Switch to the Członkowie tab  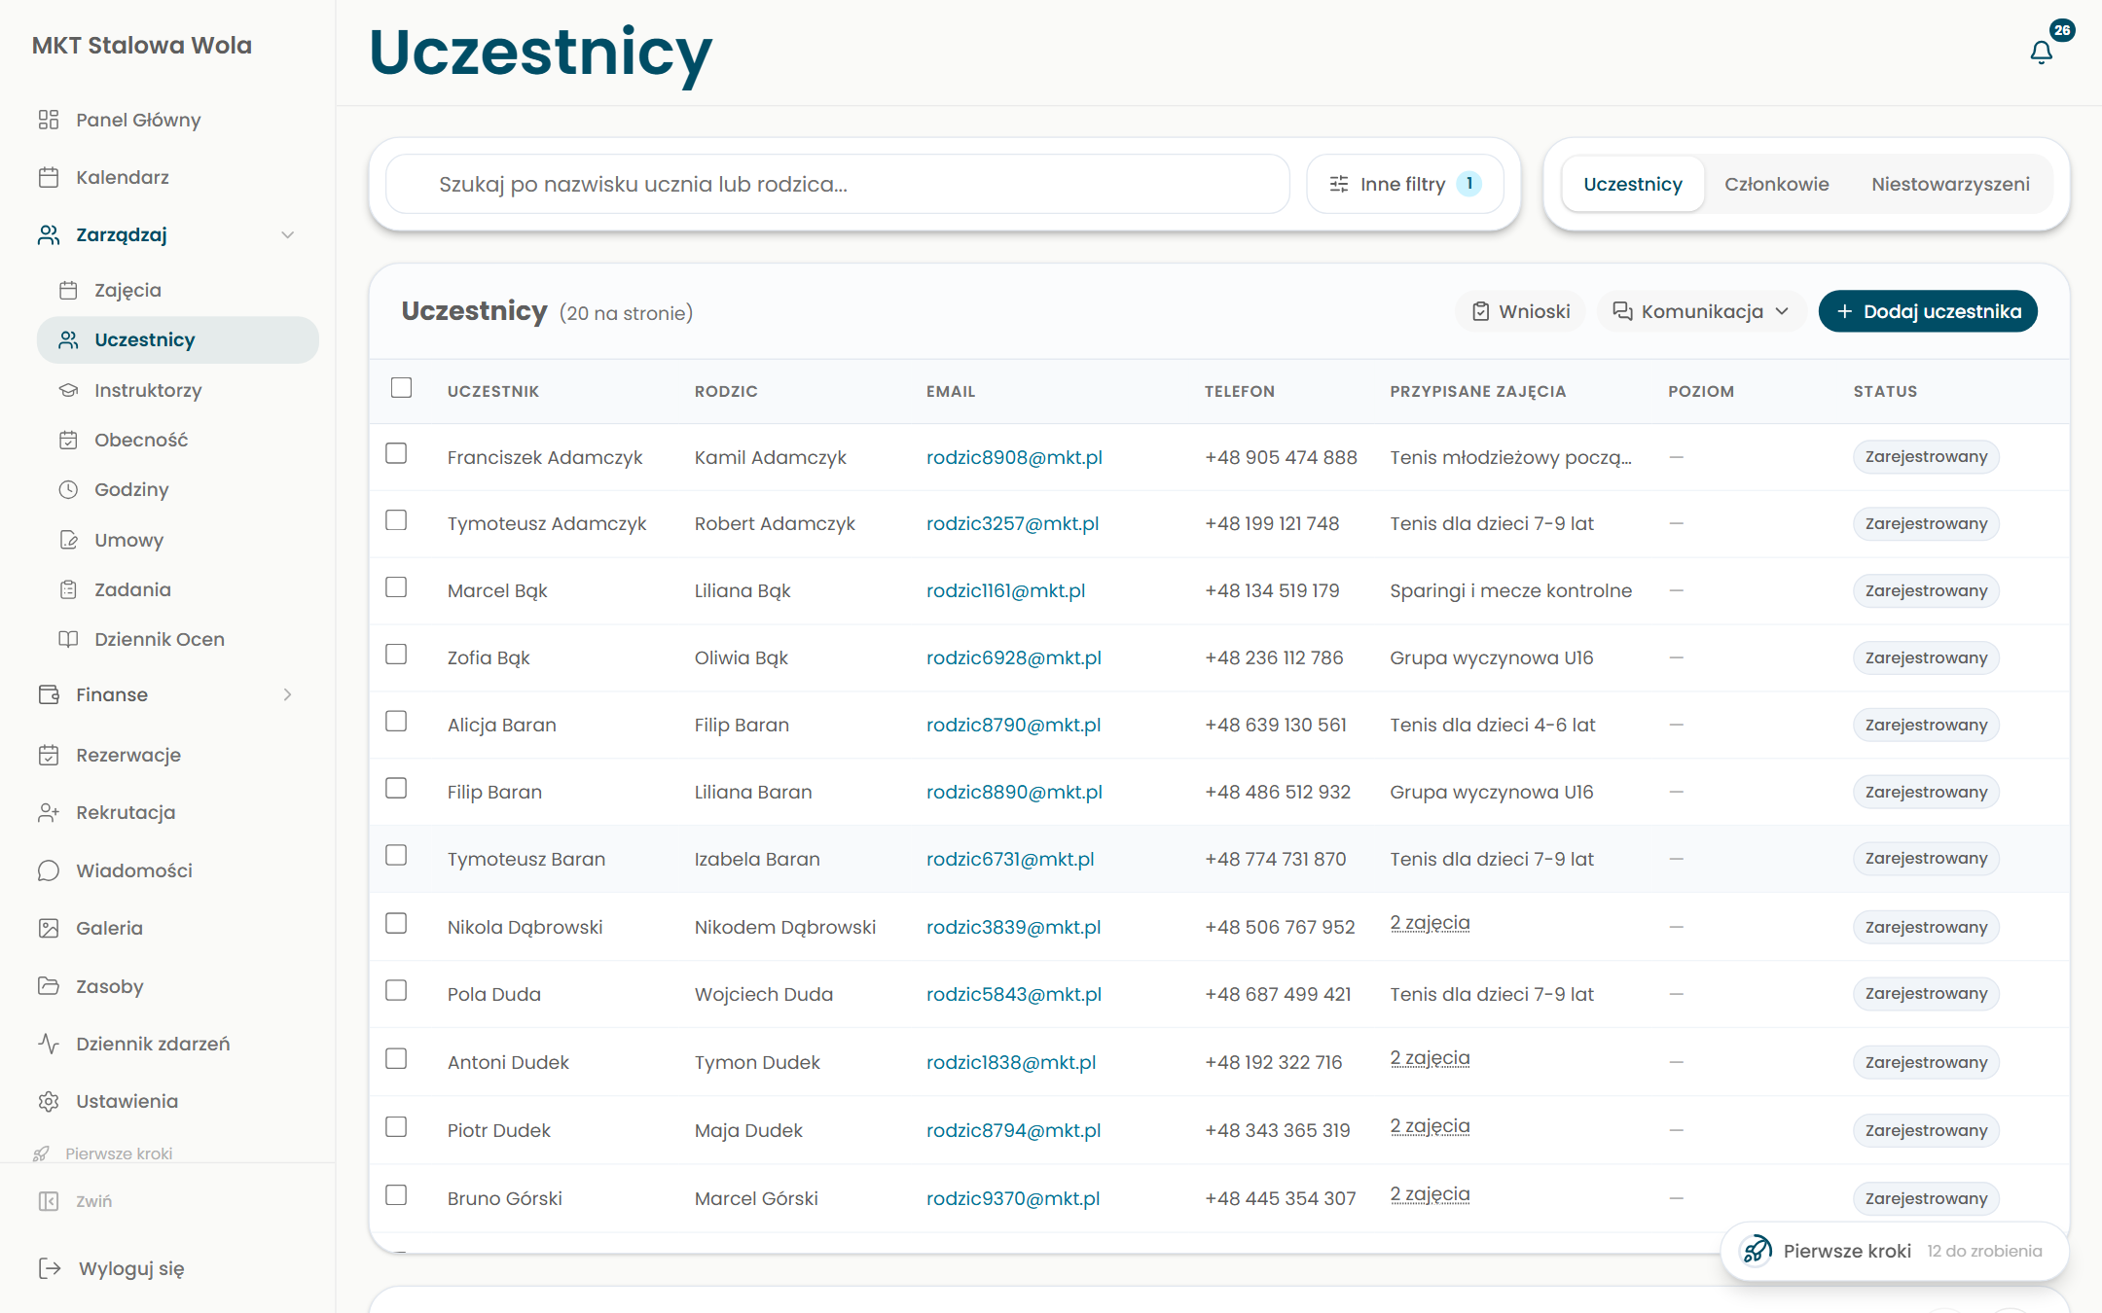pyautogui.click(x=1776, y=184)
